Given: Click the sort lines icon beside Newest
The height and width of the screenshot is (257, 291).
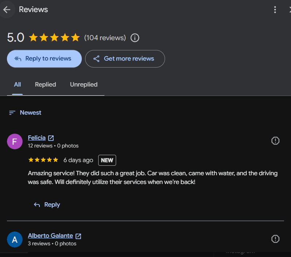Looking at the screenshot, I should click(12, 113).
